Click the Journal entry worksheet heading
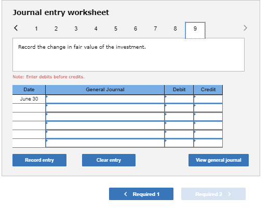 pos(61,12)
